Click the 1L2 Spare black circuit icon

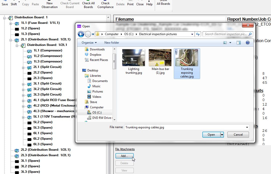[x=17, y=29]
